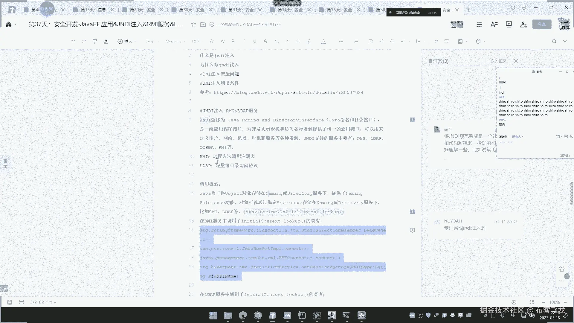This screenshot has height=323, width=574.
Task: Star this document as favorite
Action: 193,24
